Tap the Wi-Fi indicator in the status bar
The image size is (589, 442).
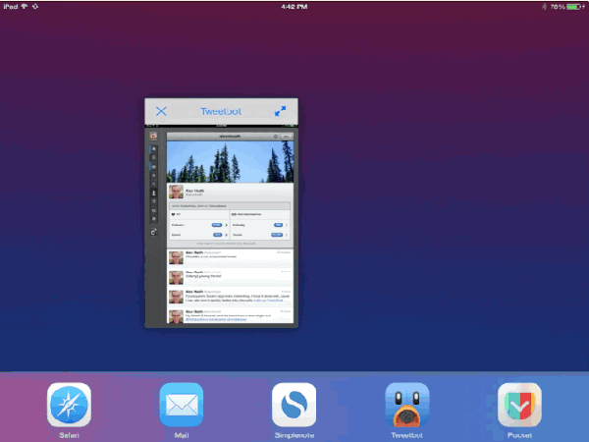pos(25,7)
